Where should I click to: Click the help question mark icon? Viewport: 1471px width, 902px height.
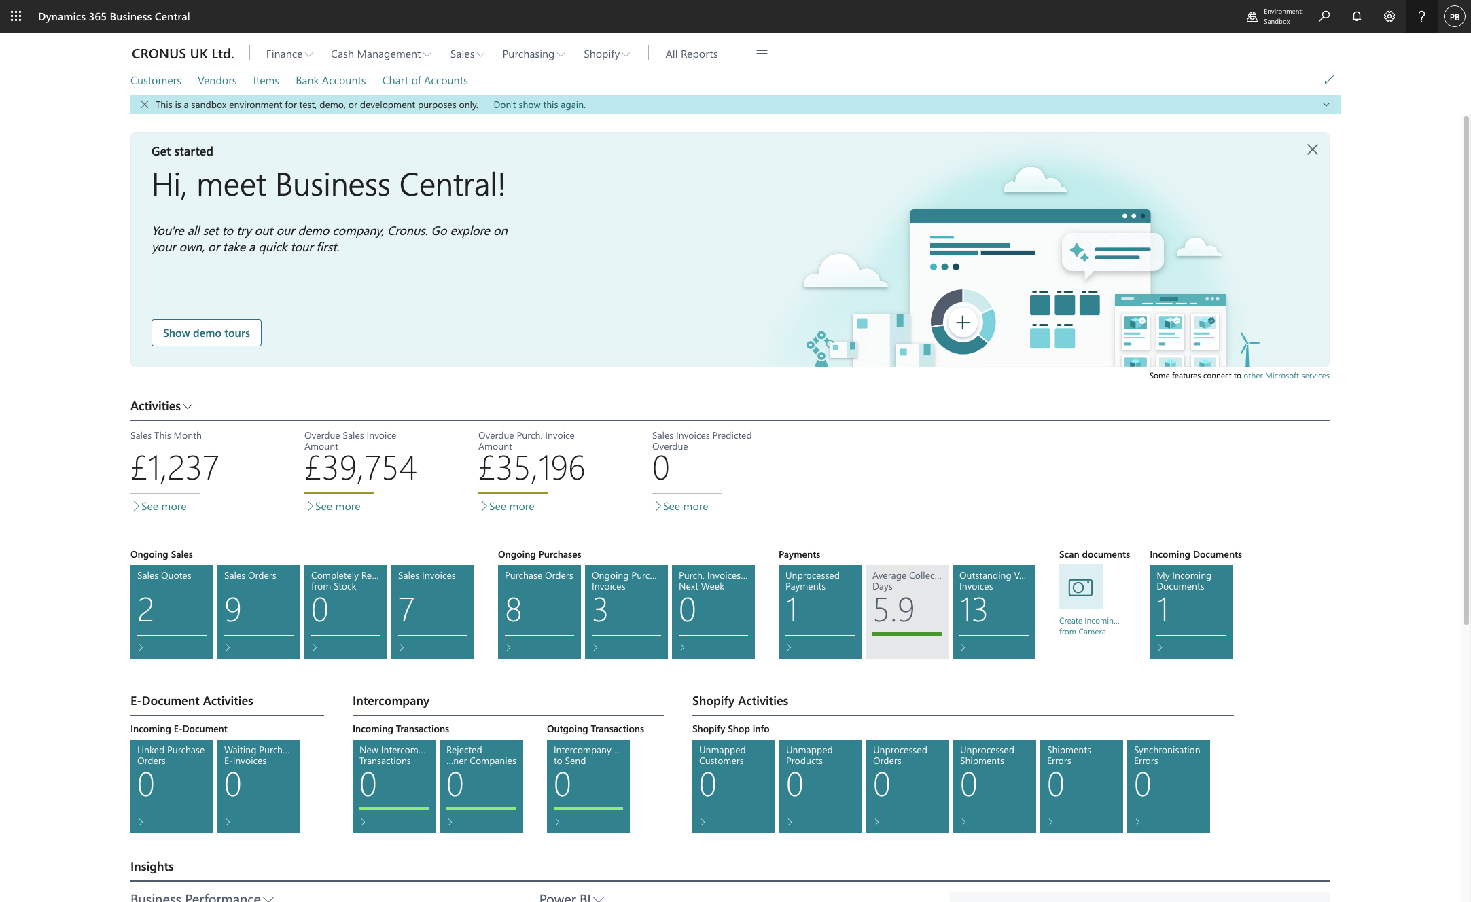coord(1421,16)
